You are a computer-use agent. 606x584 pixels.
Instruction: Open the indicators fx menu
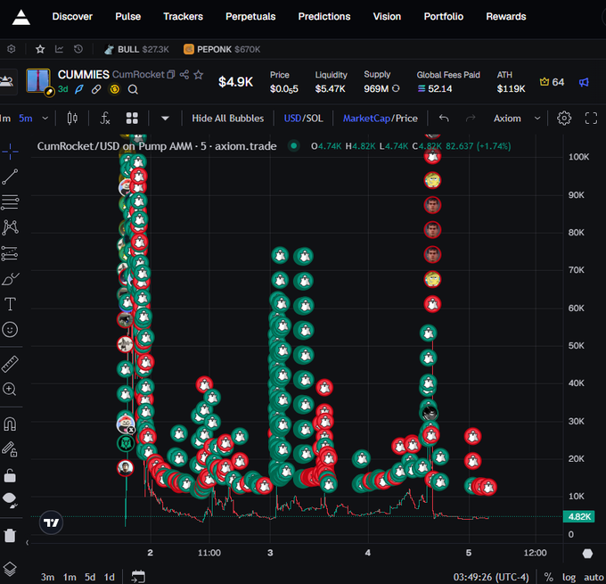click(x=105, y=119)
